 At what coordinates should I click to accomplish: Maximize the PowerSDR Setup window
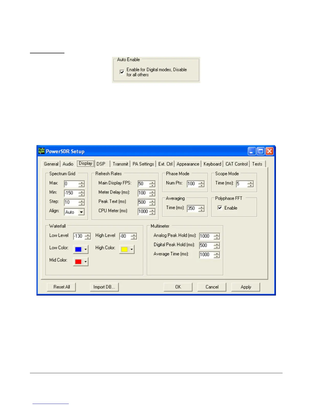click(261, 151)
